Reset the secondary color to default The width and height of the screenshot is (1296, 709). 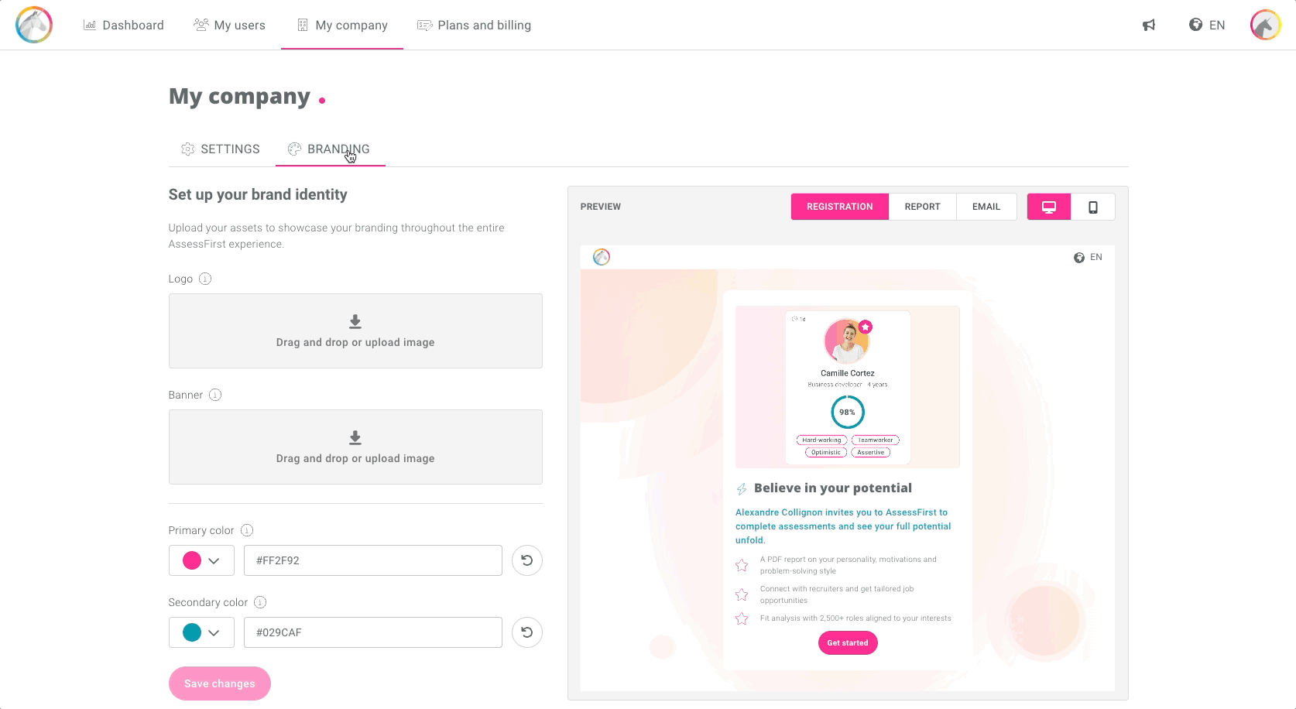click(x=527, y=632)
